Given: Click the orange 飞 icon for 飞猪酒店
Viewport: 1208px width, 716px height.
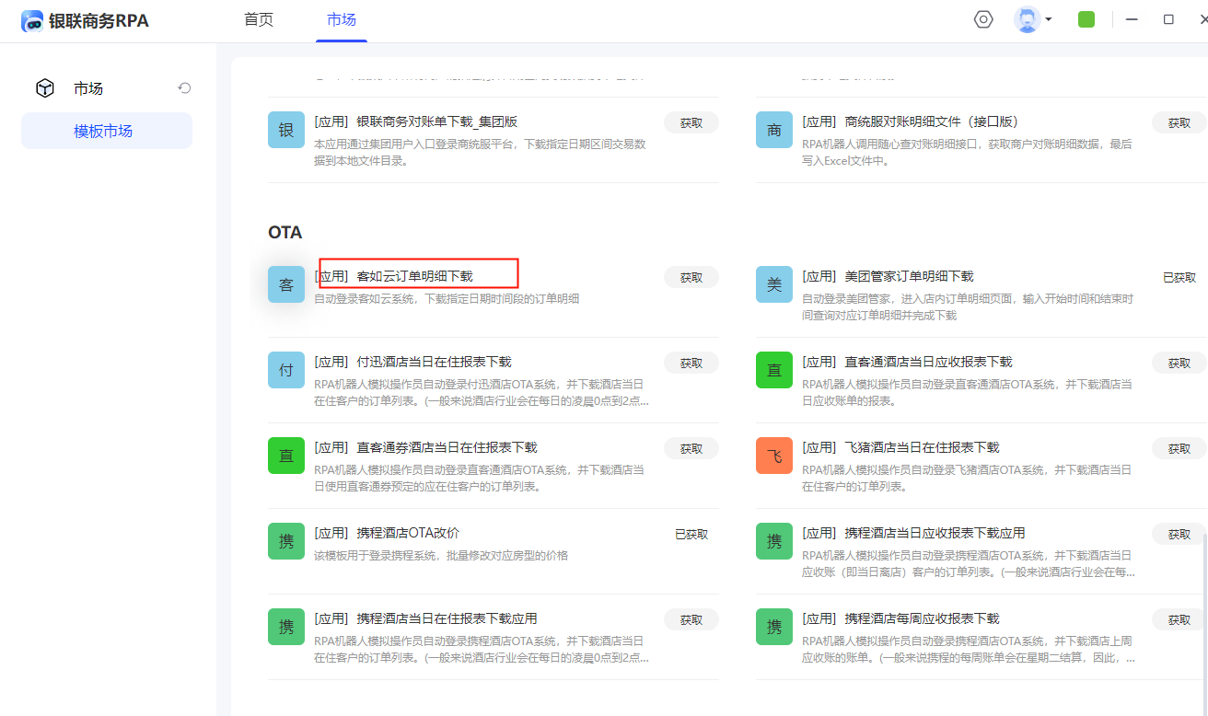Looking at the screenshot, I should click(x=773, y=456).
